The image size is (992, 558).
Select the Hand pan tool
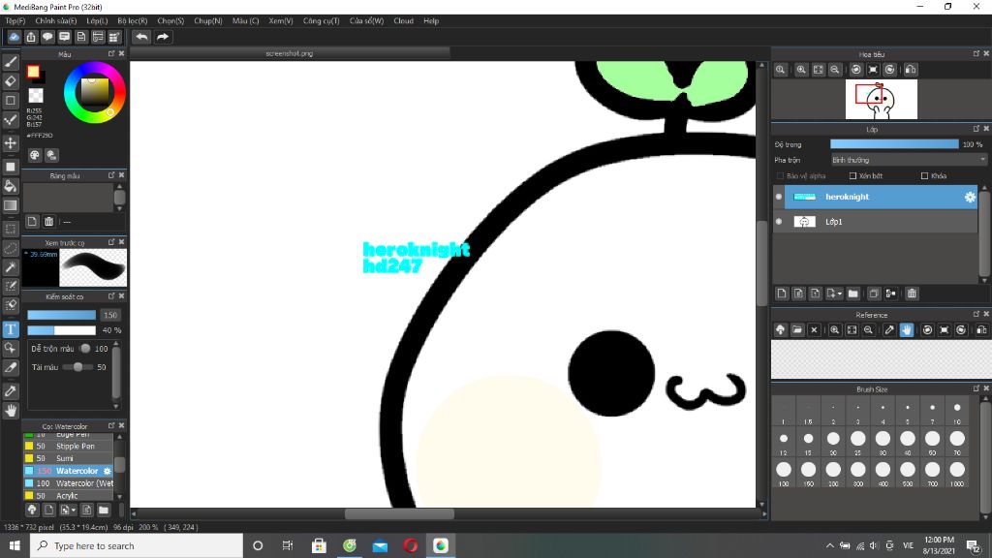(10, 411)
